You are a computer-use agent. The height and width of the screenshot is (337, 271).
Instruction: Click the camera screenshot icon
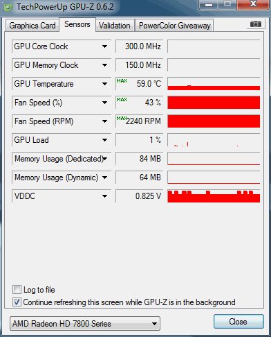click(x=256, y=24)
